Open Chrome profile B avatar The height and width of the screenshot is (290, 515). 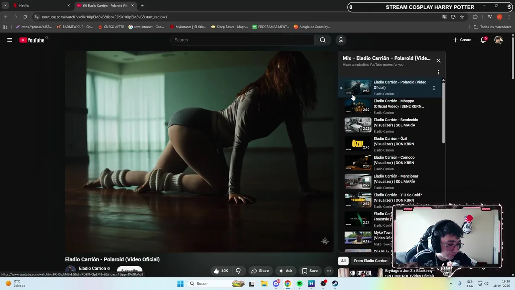499,17
